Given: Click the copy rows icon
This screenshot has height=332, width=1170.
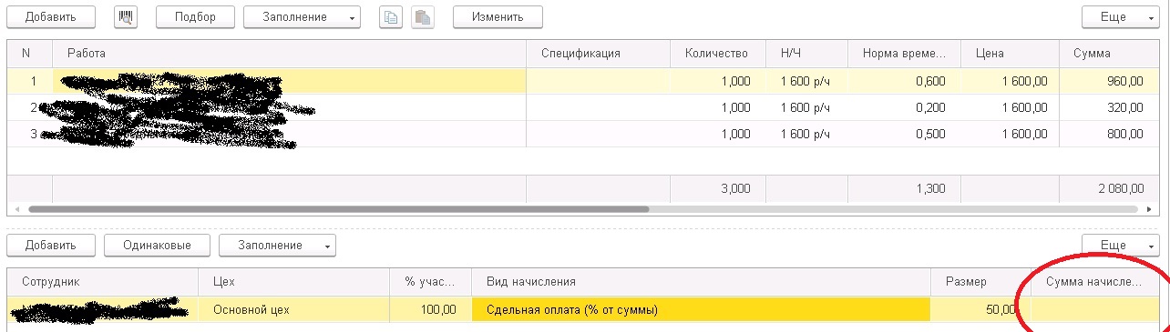Looking at the screenshot, I should (x=391, y=17).
